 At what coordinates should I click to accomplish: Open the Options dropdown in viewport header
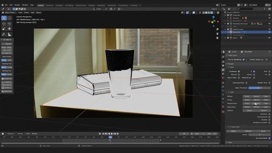click(x=215, y=9)
